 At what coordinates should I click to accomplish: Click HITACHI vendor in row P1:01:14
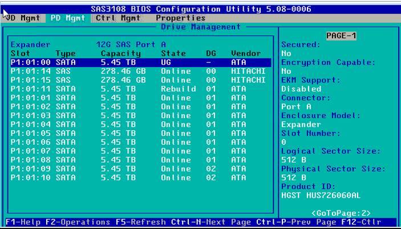pyautogui.click(x=248, y=72)
